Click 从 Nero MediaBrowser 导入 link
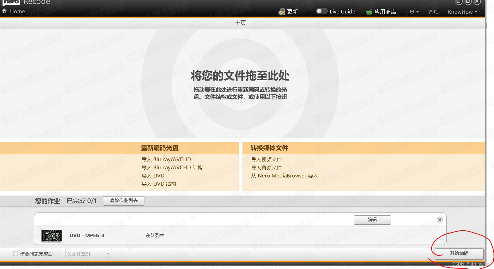Screen dimensions: 494x269 click(284, 176)
